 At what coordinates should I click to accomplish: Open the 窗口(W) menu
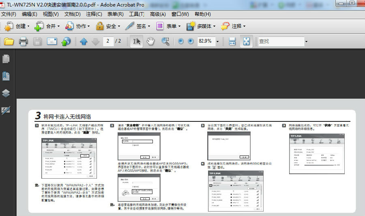(180, 14)
